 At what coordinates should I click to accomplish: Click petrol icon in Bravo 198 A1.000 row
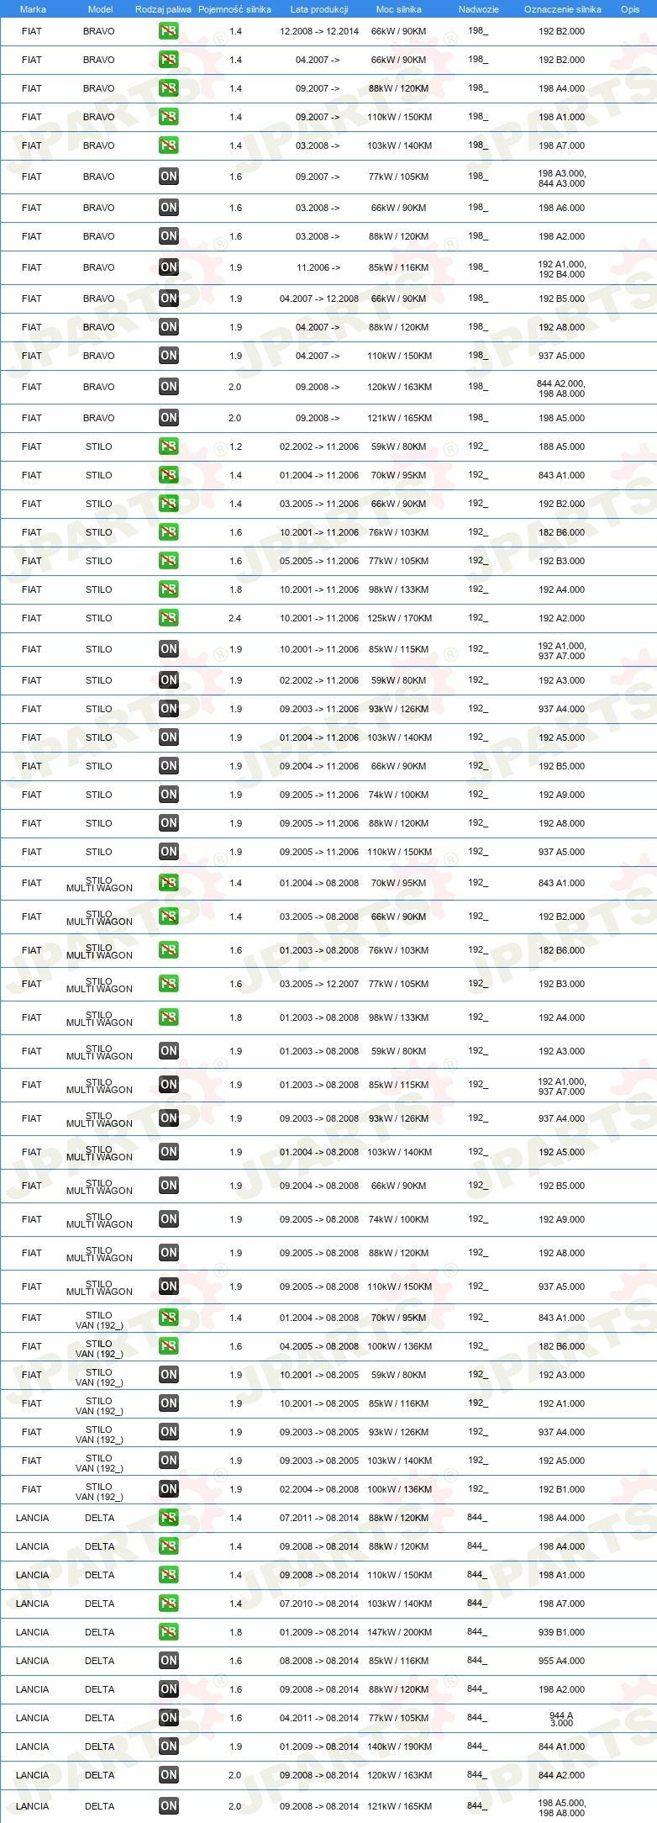point(169,117)
